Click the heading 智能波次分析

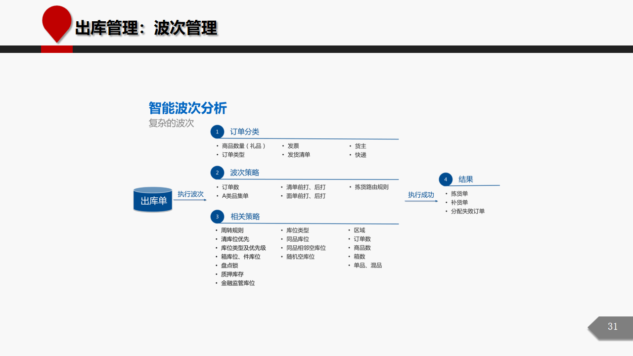pyautogui.click(x=188, y=108)
